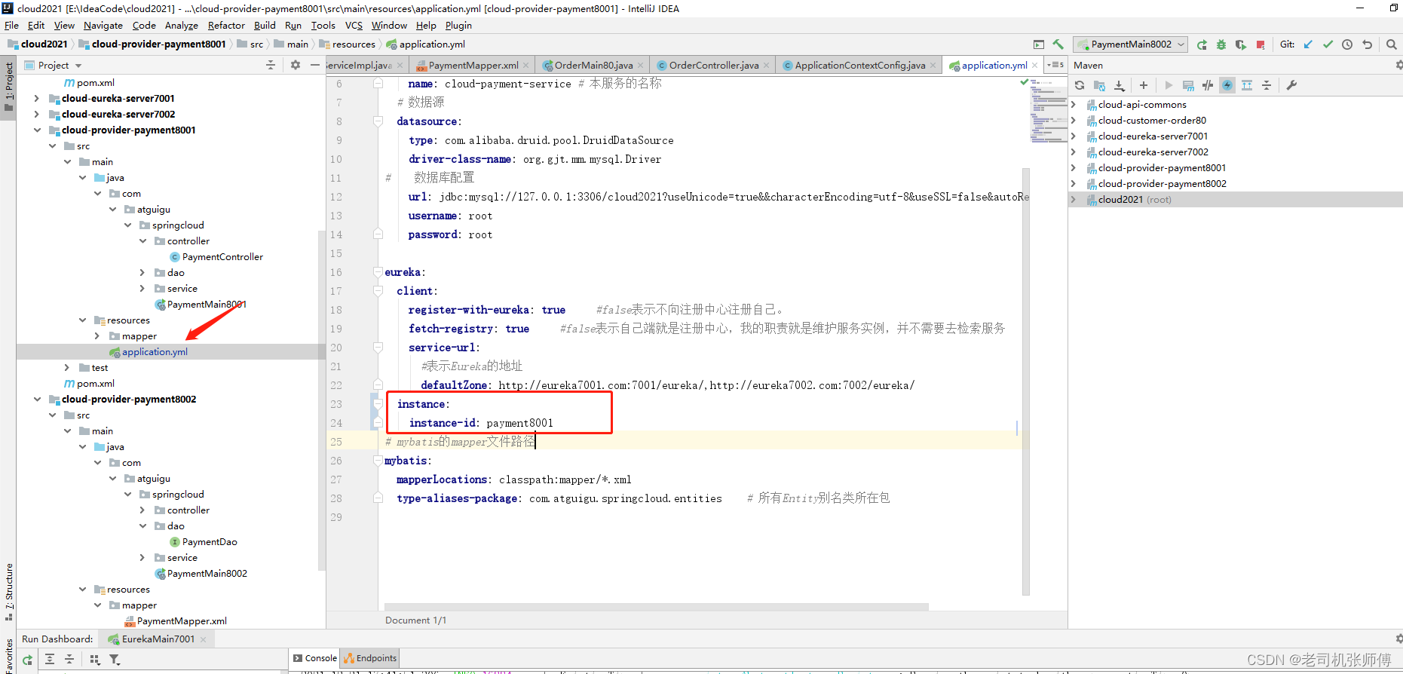This screenshot has width=1403, height=674.
Task: Rerun PaymentMain8002 with the green rerun icon
Action: [1202, 44]
